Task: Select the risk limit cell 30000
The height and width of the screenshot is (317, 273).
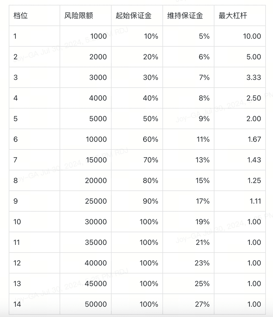Action: [96, 222]
